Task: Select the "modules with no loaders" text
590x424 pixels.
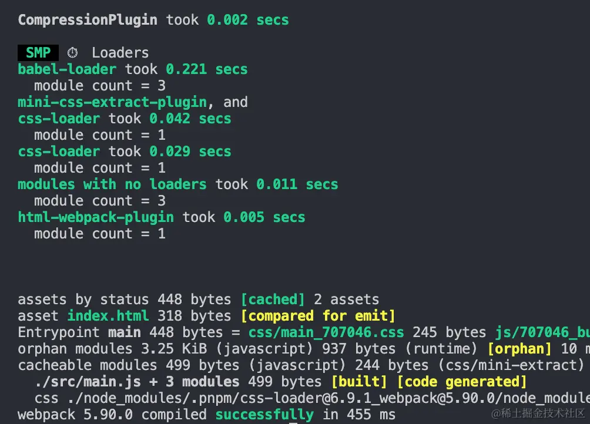Action: [112, 184]
